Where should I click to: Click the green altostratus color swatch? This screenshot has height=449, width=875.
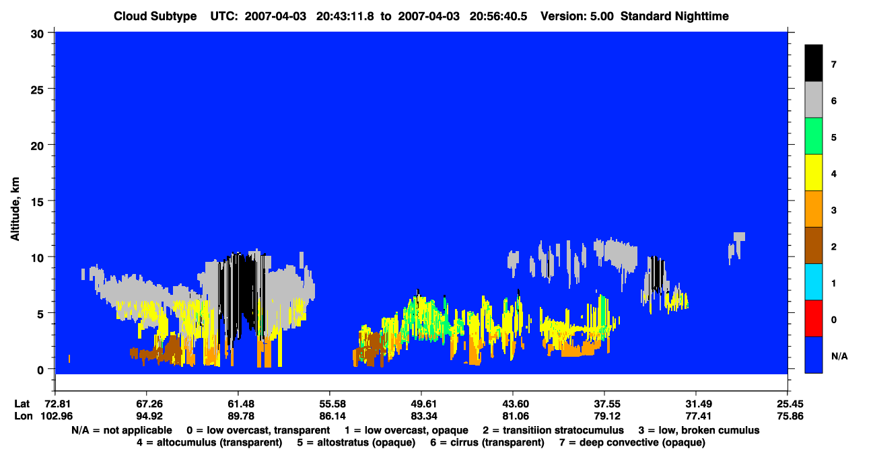(x=814, y=137)
